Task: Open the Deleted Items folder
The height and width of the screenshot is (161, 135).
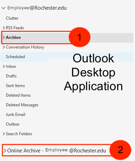Action: pyautogui.click(x=18, y=95)
